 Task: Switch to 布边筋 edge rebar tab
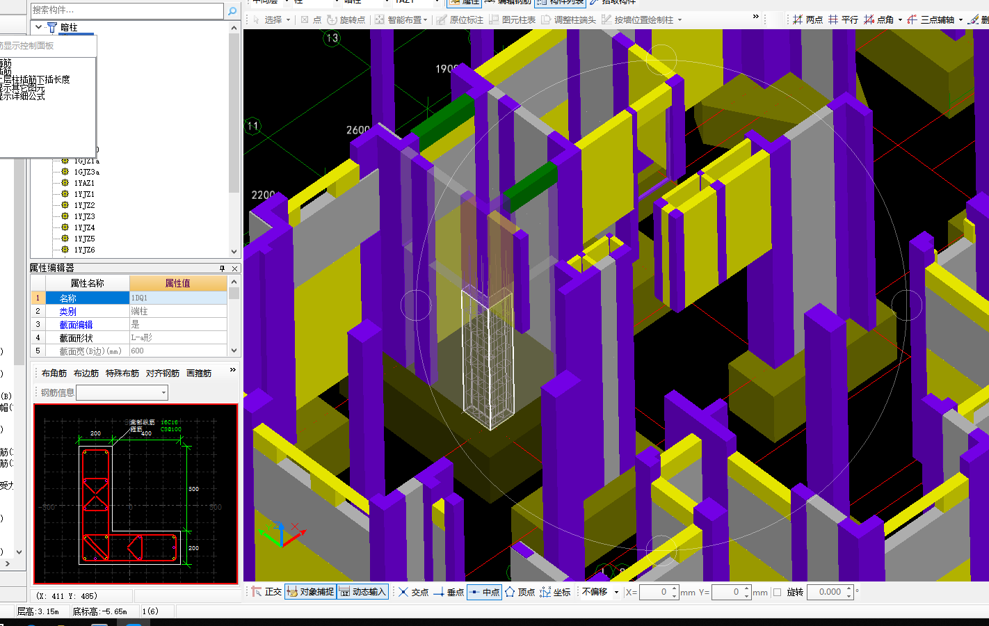[x=86, y=374]
